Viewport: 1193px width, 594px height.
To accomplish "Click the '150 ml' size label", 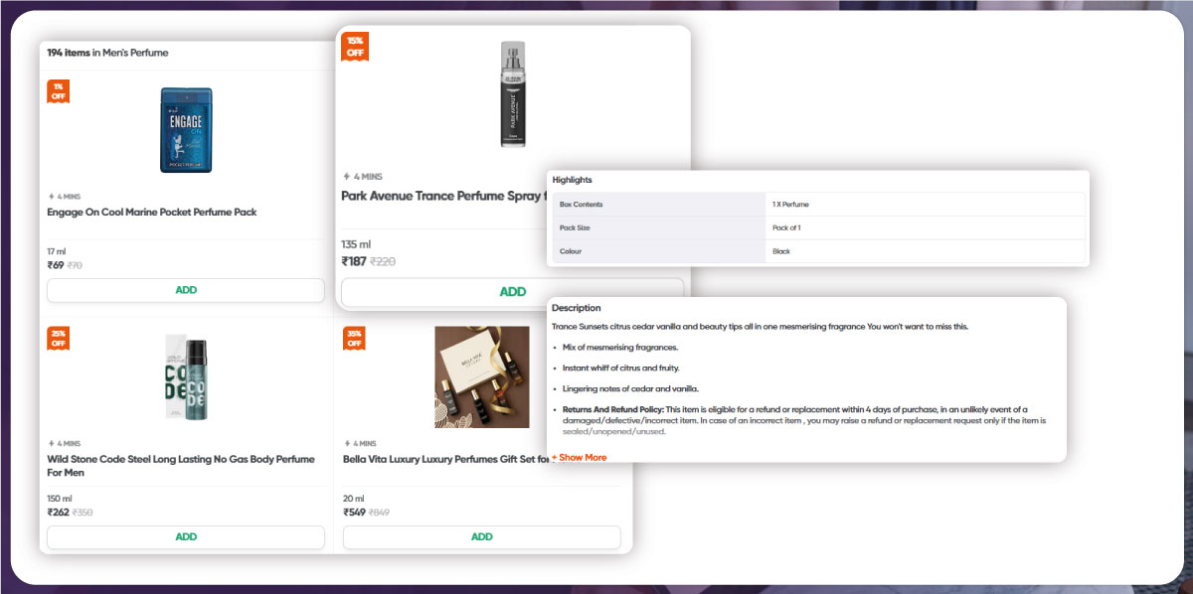I will pos(60,498).
